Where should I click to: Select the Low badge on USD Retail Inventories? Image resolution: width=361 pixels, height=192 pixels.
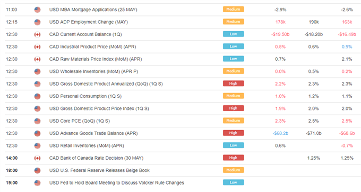pyautogui.click(x=233, y=145)
